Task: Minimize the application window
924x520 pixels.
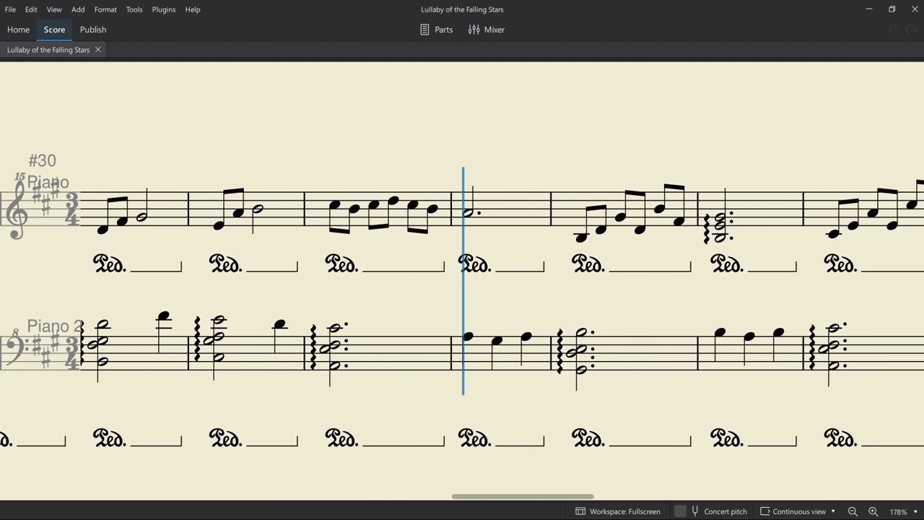Action: coord(869,9)
